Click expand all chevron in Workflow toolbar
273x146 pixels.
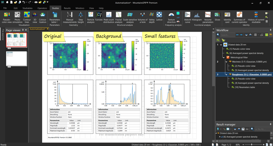click(x=246, y=35)
